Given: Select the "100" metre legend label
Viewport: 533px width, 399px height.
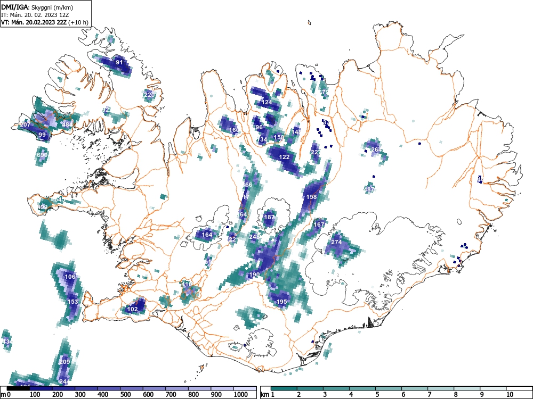Looking at the screenshot, I should click(35, 395).
